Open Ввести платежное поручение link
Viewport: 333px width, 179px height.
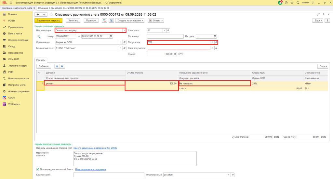(90, 170)
